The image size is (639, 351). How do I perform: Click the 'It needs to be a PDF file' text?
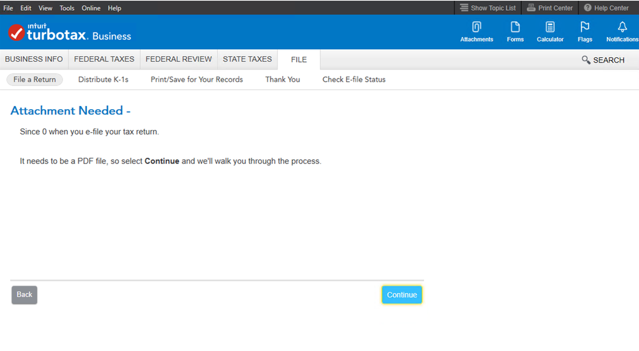click(170, 161)
